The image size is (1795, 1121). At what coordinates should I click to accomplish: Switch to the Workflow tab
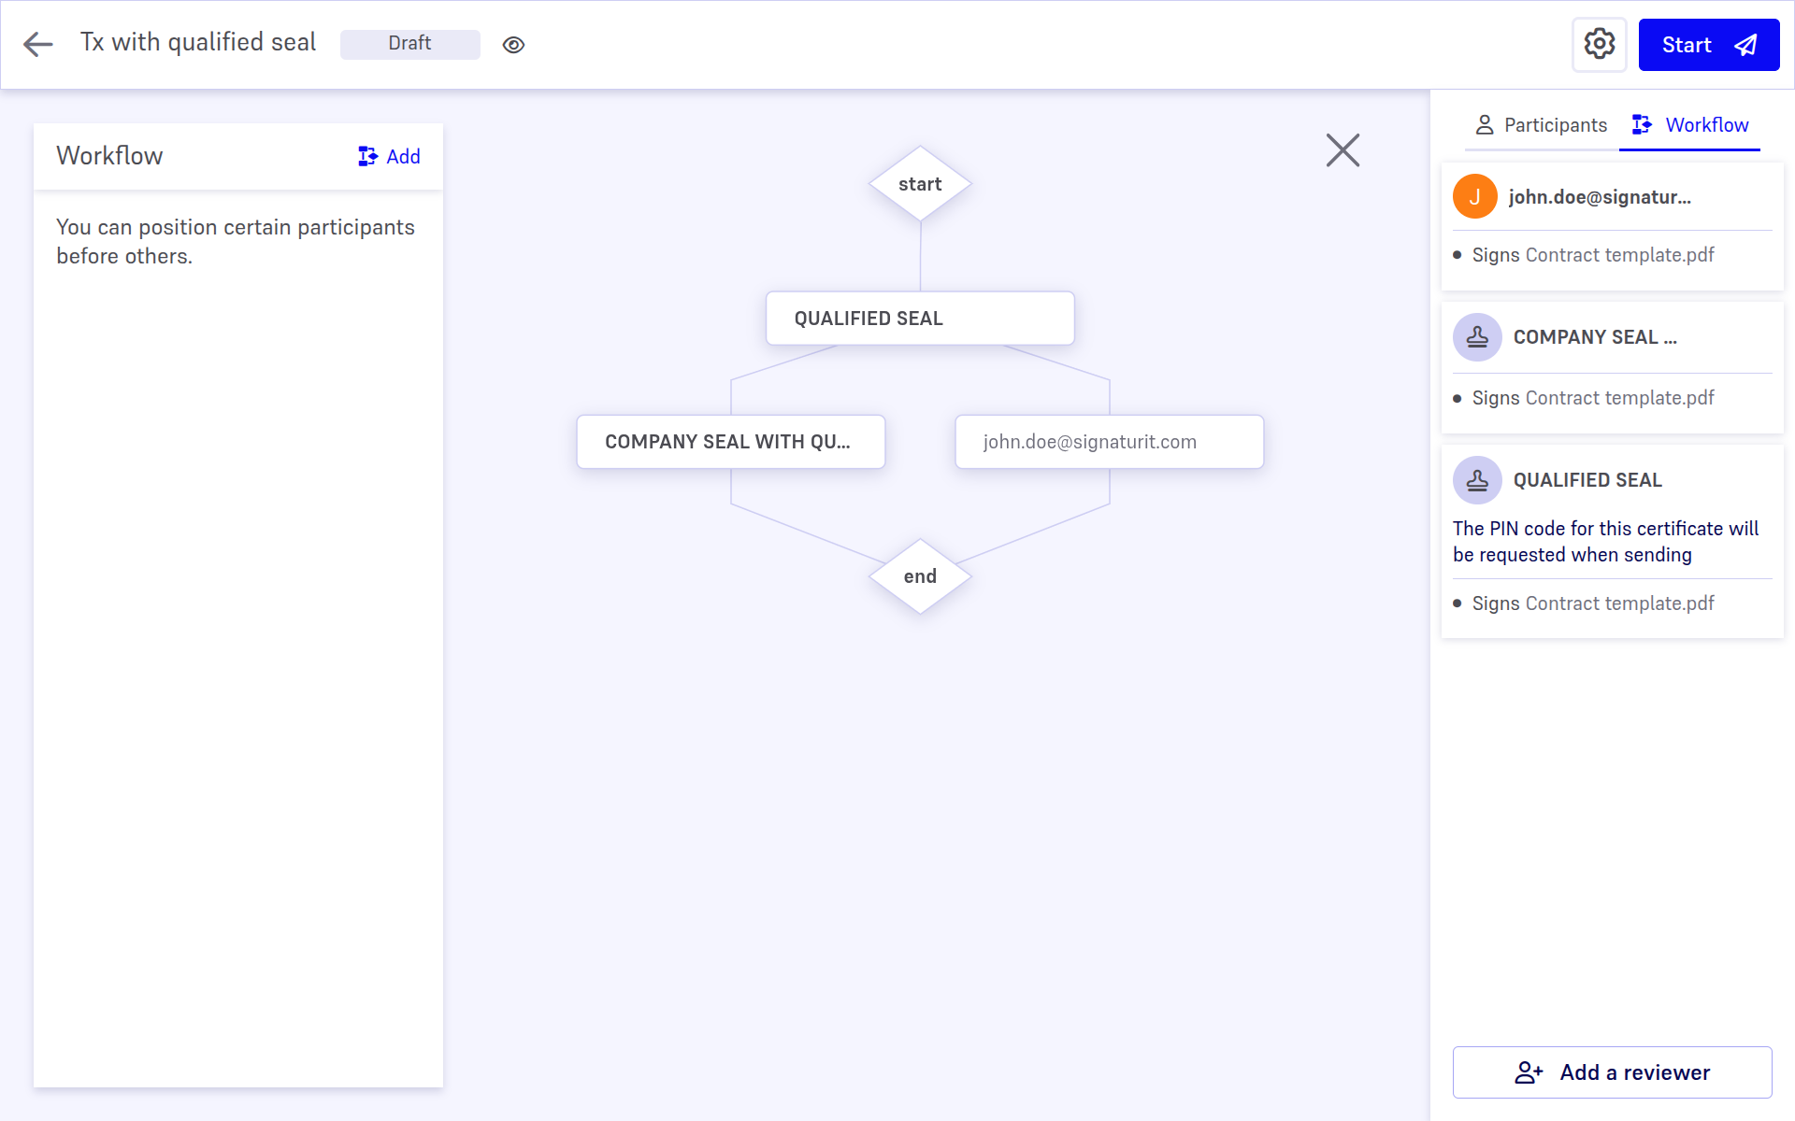[1707, 124]
